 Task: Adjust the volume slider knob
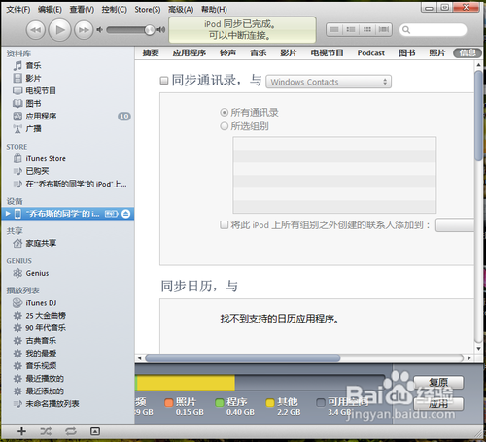click(150, 30)
